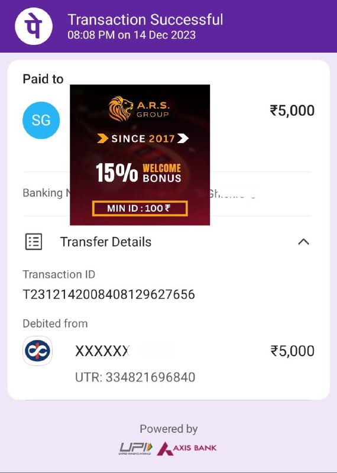Viewport: 337px width, 473px height.
Task: Tap the ₹5,000 amount beside recipient
Action: tap(292, 111)
